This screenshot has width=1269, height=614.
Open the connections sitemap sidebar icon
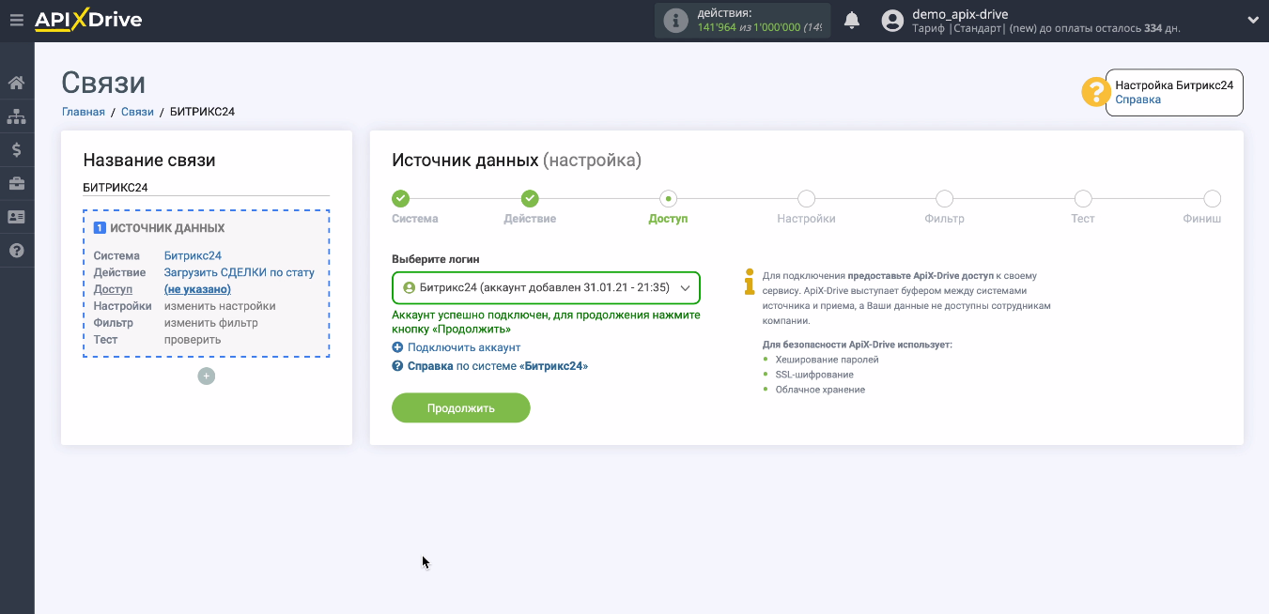coord(17,116)
